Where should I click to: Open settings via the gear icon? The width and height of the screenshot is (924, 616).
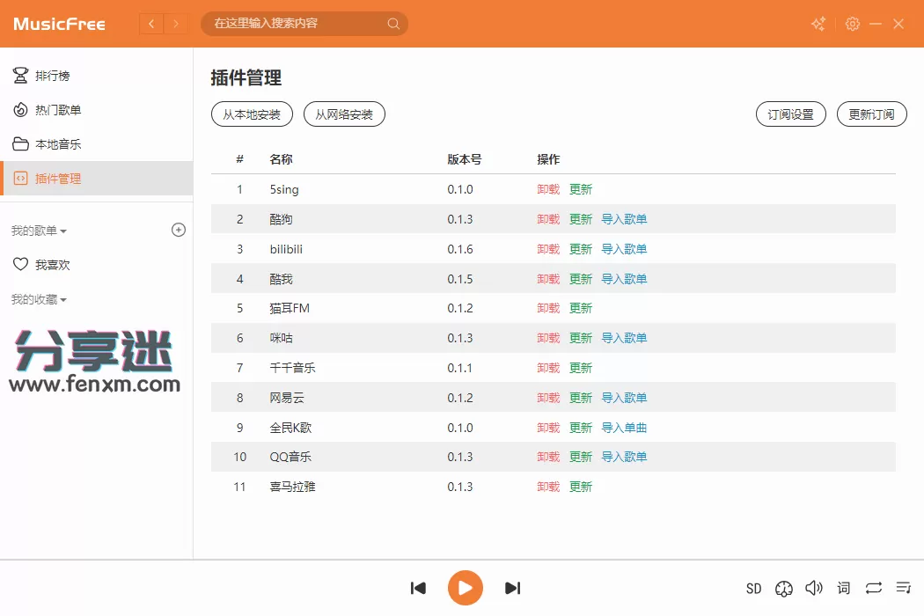tap(852, 24)
